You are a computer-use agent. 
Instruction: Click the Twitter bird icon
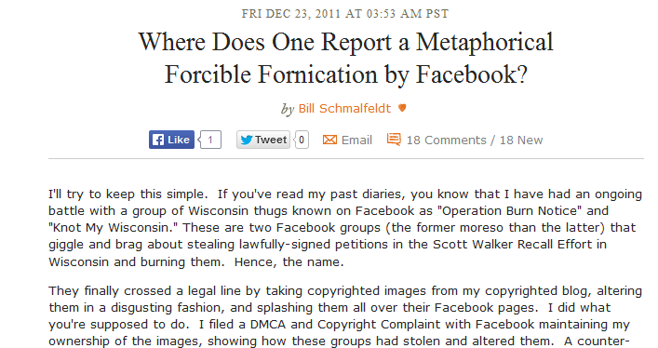coord(247,140)
